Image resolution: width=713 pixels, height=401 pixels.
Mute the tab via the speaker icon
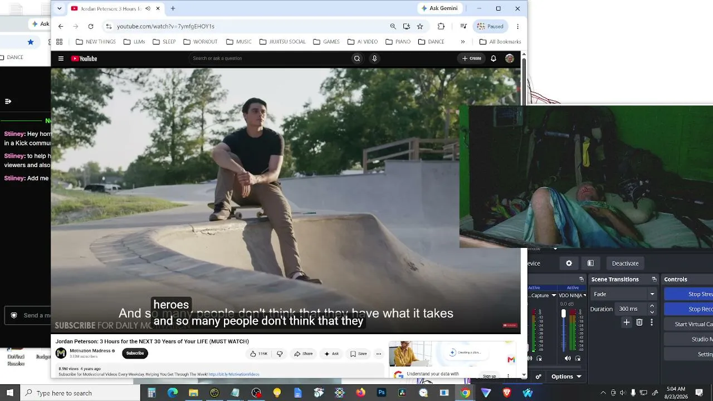pyautogui.click(x=148, y=8)
